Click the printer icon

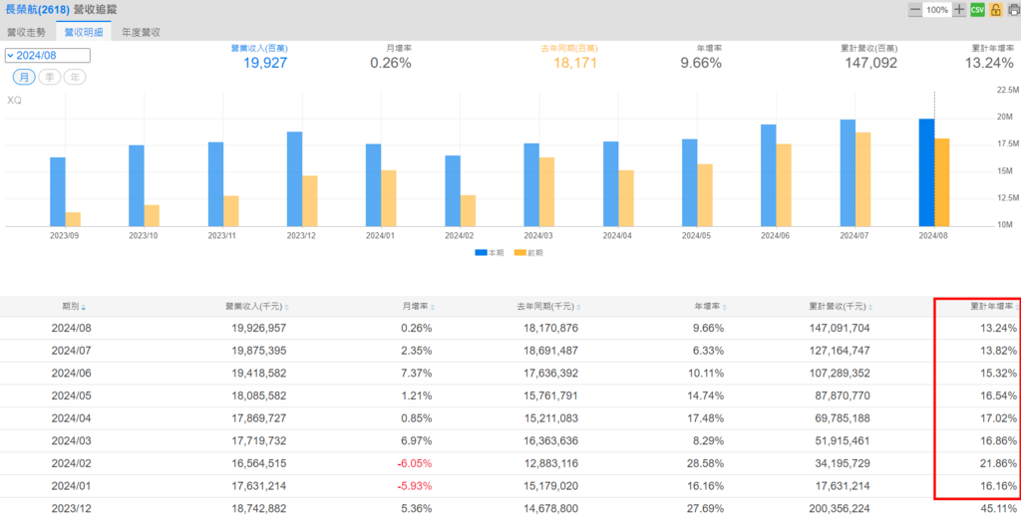[1013, 10]
